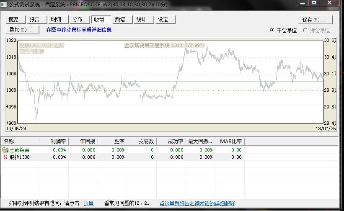Open the 叠加(D)... overlay button
This screenshot has width=344, height=211.
22,30
